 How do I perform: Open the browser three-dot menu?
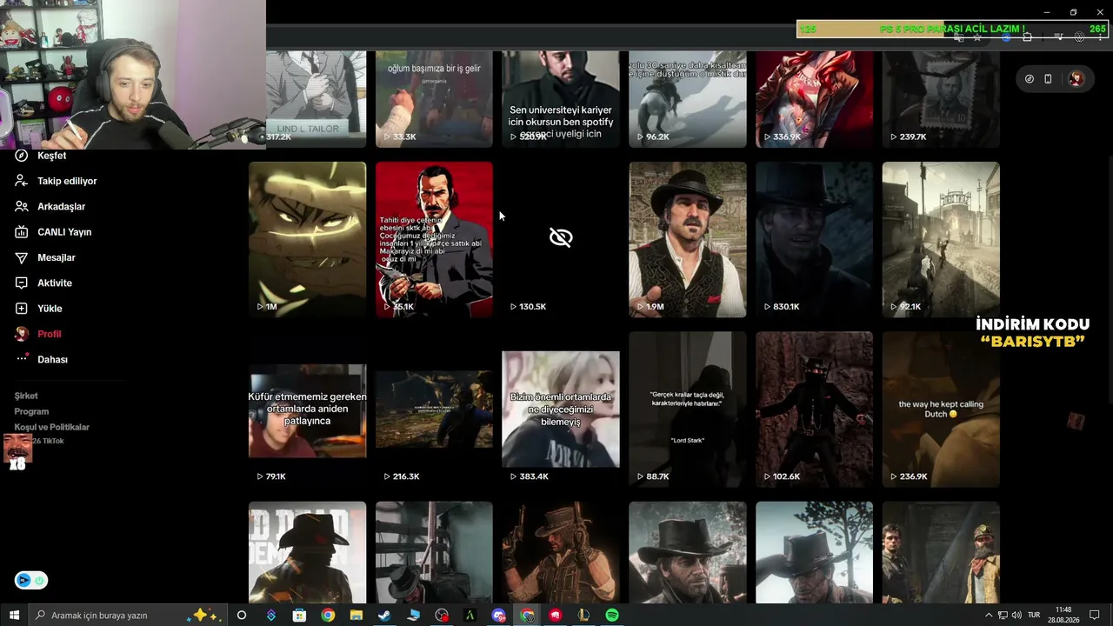tap(1099, 37)
